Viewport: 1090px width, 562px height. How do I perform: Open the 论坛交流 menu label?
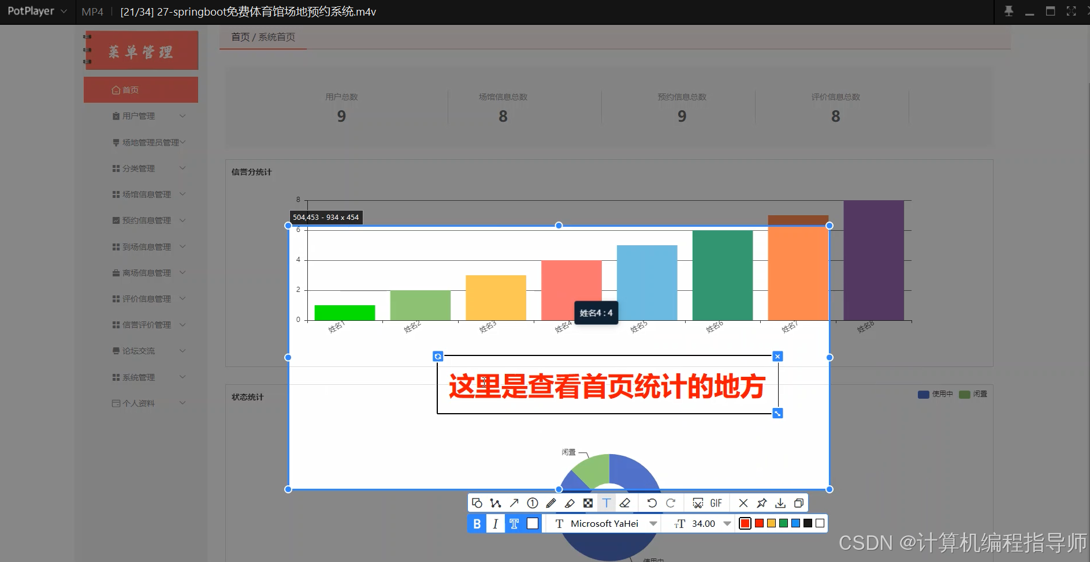click(139, 351)
